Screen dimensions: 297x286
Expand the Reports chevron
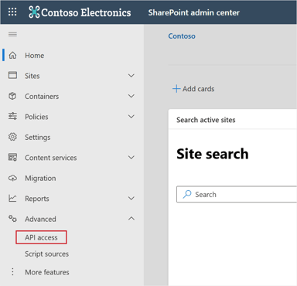pyautogui.click(x=131, y=198)
